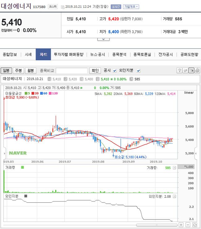The height and width of the screenshot is (229, 201).
Task: Click the 대성에너지 stock title
Action: tap(16, 6)
